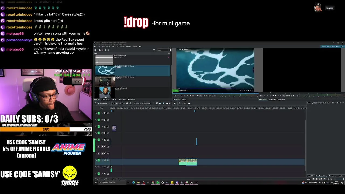Lock the highlighted audio track
This screenshot has width=345, height=194.
point(108,160)
